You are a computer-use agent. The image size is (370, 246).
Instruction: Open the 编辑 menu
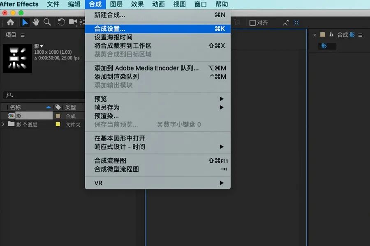click(74, 4)
